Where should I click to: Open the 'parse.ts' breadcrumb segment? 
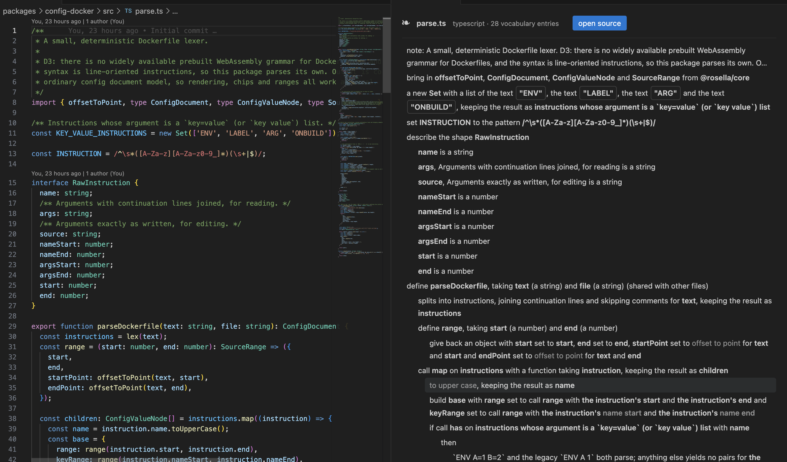tap(149, 11)
